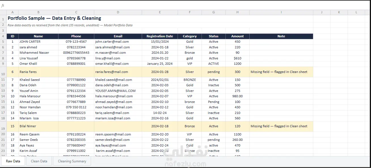Click the Status header cell
The width and height of the screenshot is (371, 168).
coord(214,36)
